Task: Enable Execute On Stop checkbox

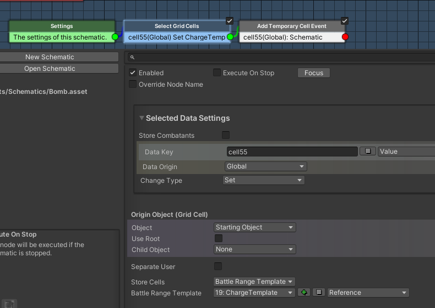Action: tap(217, 72)
